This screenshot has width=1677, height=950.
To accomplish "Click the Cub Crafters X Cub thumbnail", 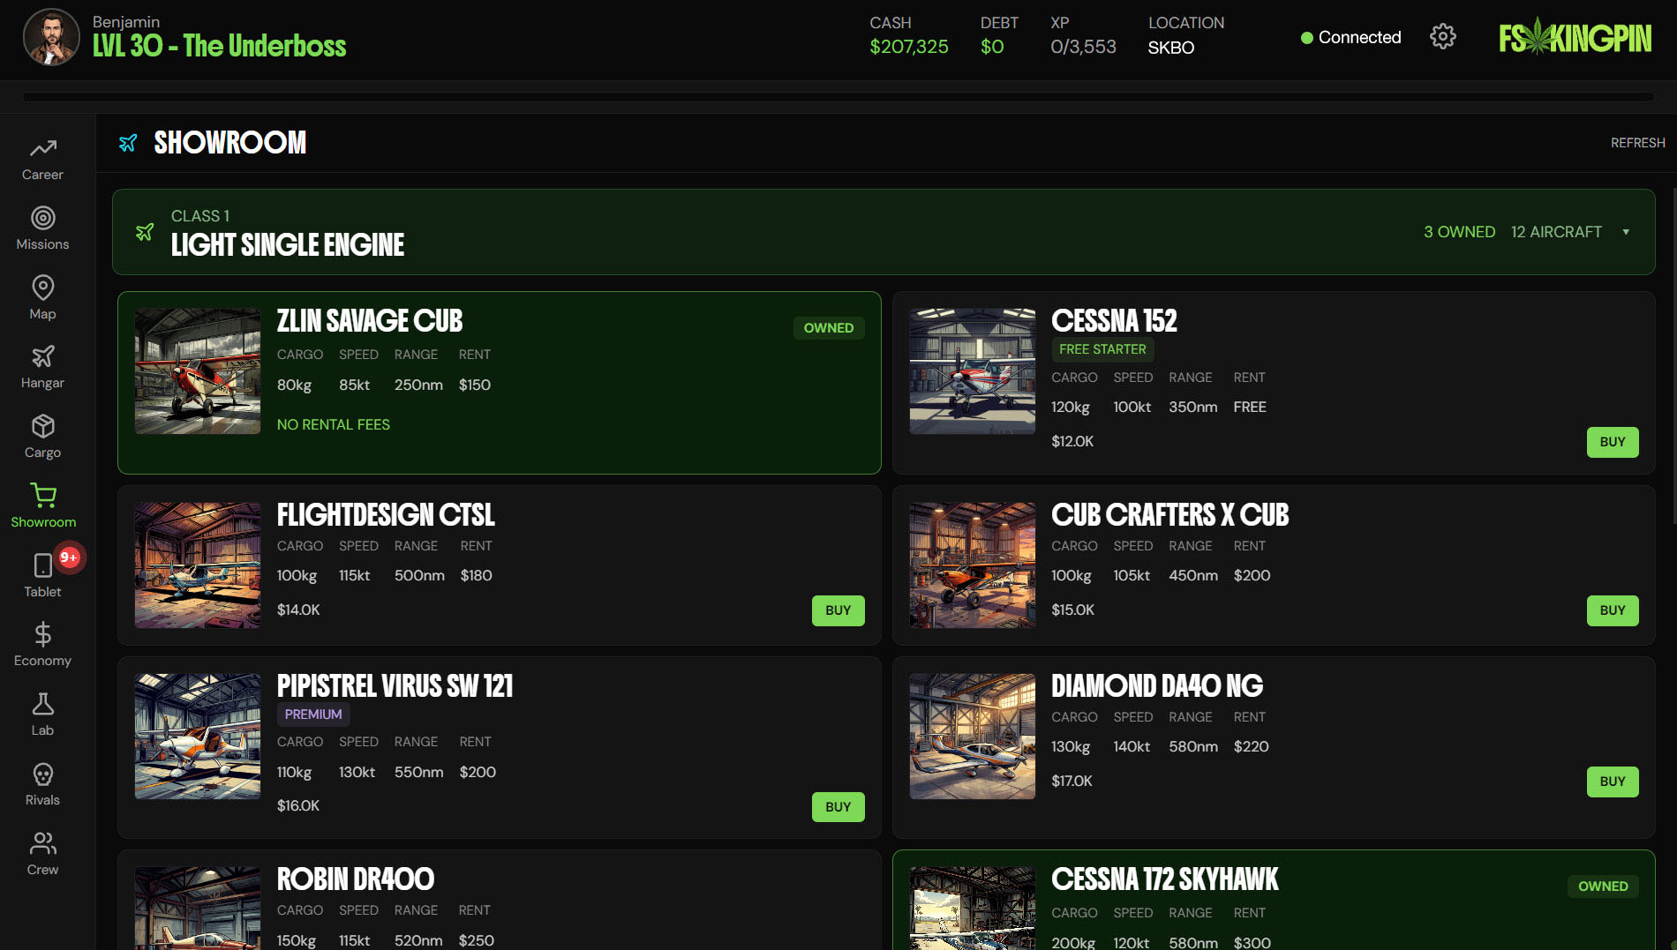I will click(973, 565).
